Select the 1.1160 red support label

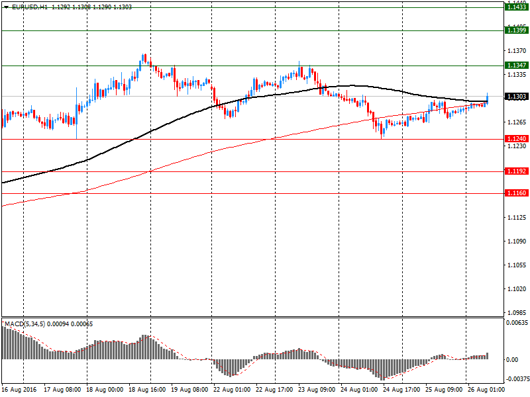tap(517, 193)
